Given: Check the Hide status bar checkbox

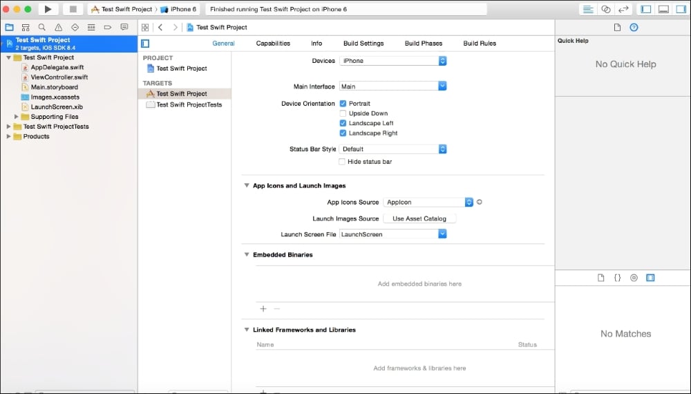Looking at the screenshot, I should 342,162.
